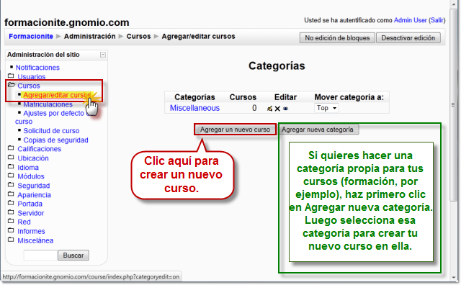Open the Seguridad section

[34, 186]
